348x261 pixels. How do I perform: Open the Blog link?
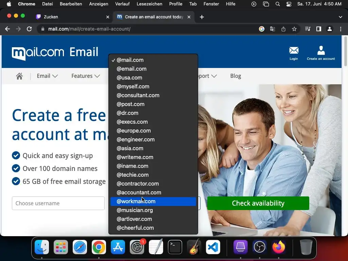click(236, 76)
